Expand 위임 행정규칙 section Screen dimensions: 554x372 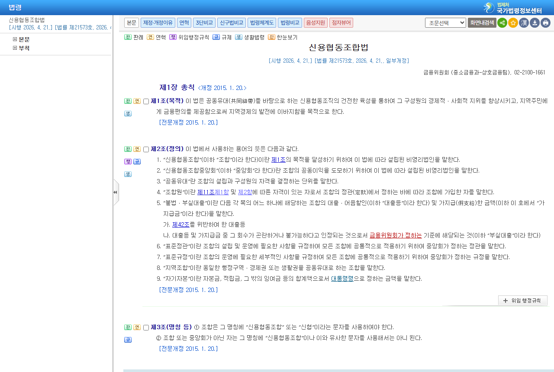click(523, 301)
